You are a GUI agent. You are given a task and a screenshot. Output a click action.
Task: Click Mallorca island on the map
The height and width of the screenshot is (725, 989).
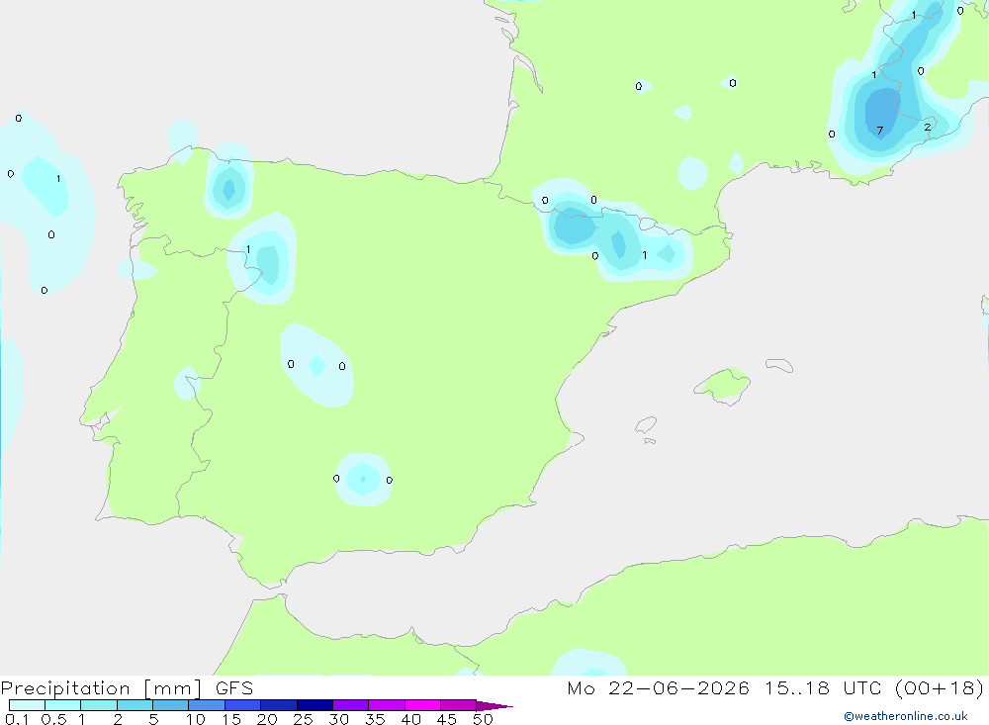pos(723,385)
